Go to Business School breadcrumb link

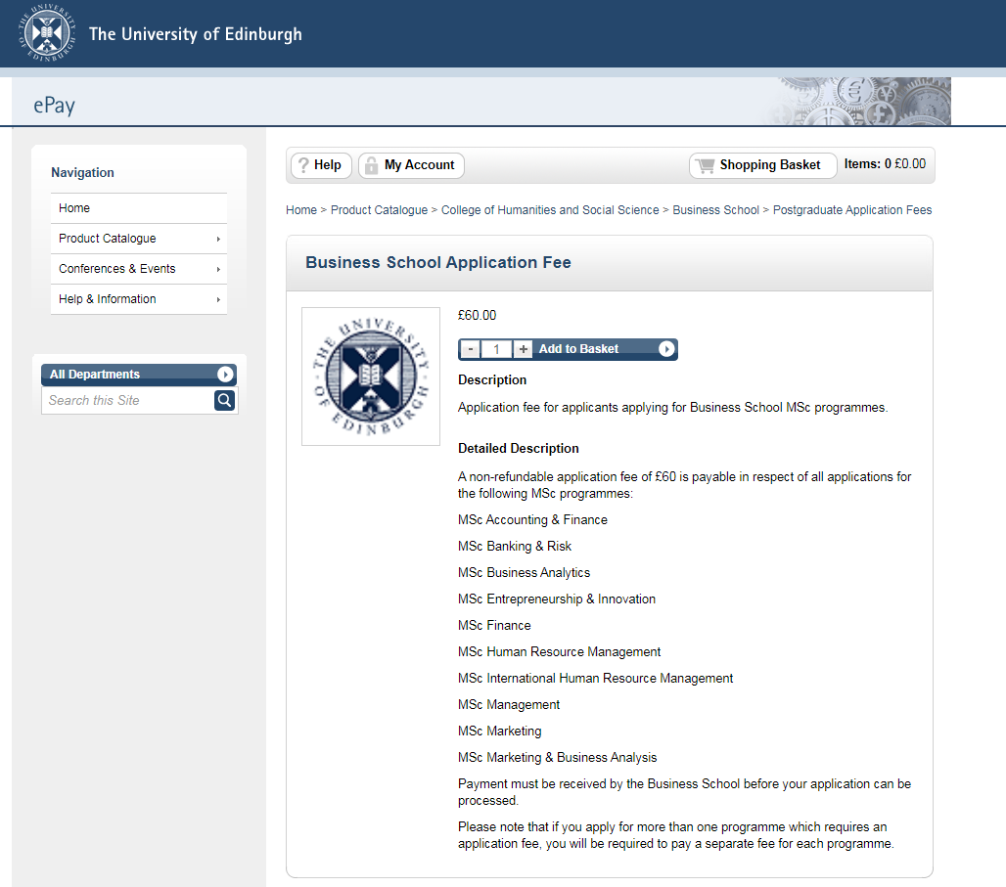coord(715,210)
